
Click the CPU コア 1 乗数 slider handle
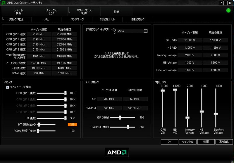coord(65,99)
